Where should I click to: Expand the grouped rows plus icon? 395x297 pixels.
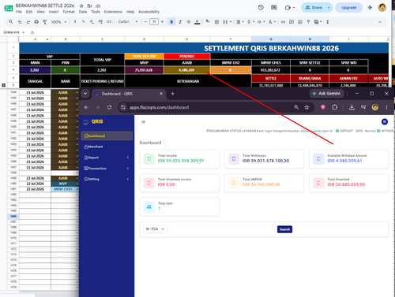coord(4,85)
